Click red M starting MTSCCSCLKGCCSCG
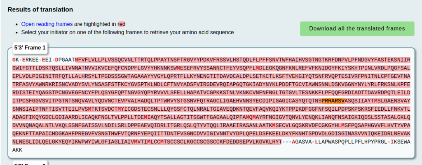Image resolution: width=422 pixels, height=165 pixels. [162, 142]
